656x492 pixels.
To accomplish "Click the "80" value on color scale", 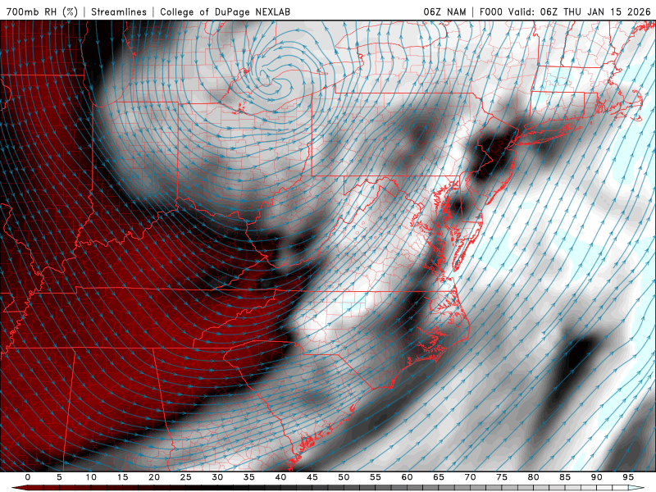I will [x=534, y=477].
